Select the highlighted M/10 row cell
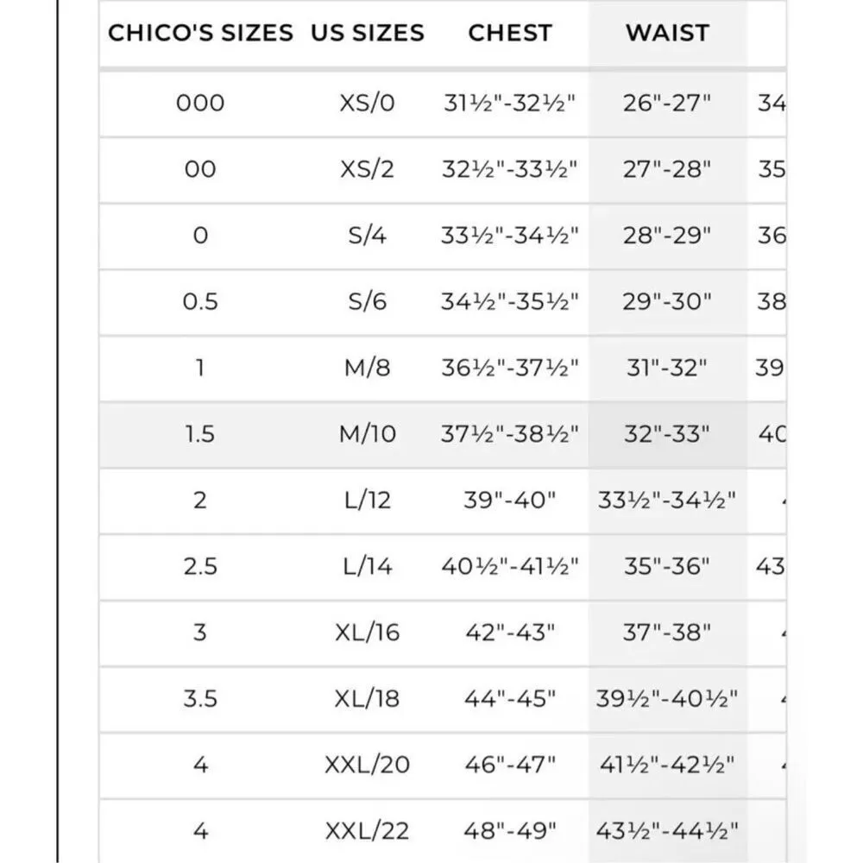863x863 pixels. coord(367,434)
